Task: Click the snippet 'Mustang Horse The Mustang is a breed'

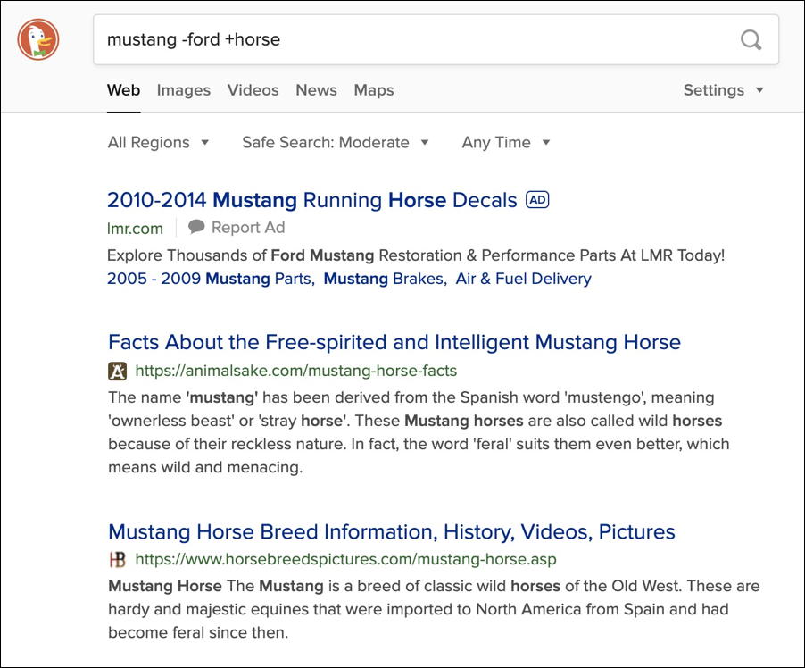Action: [434, 609]
